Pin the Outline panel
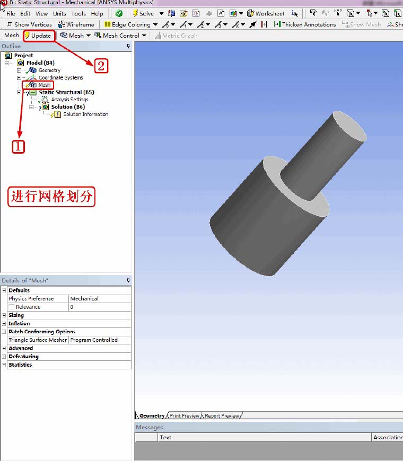 128,46
